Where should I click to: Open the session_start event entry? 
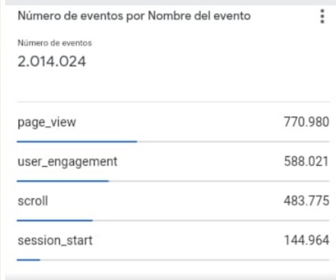pyautogui.click(x=55, y=240)
